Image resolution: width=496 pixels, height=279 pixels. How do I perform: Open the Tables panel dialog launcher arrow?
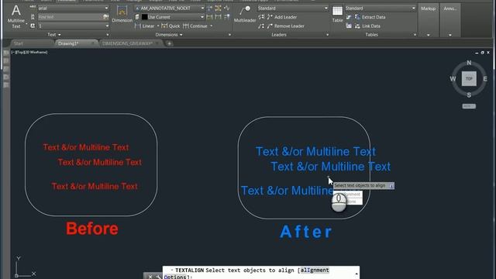tap(415, 35)
